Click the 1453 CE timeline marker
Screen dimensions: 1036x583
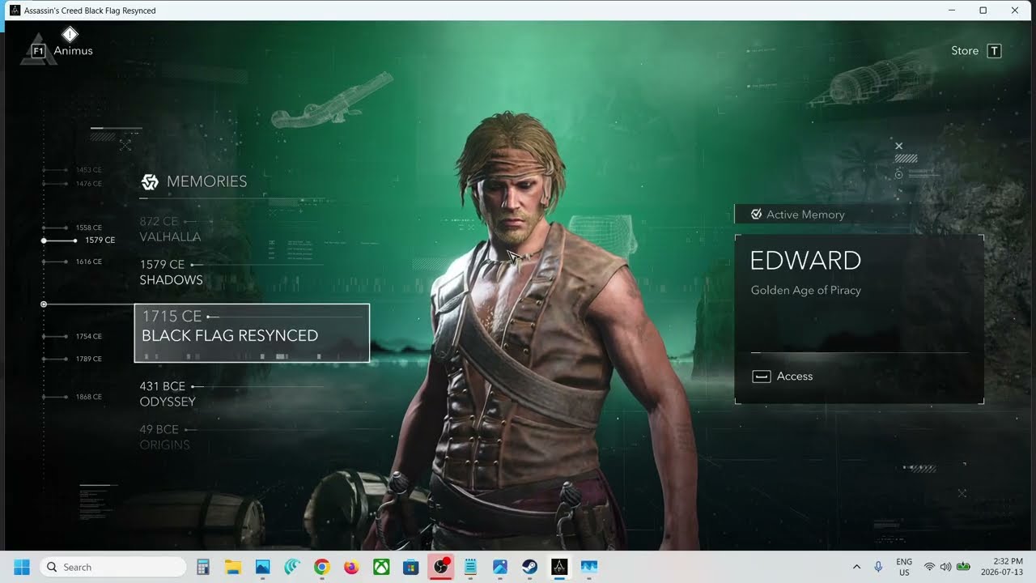tap(72, 170)
